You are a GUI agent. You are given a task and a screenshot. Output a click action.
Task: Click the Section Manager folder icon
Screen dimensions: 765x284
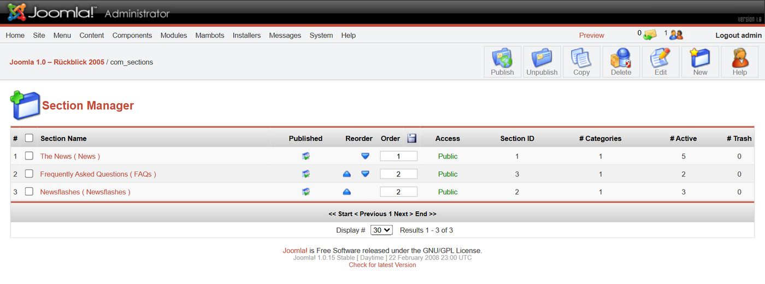[25, 105]
